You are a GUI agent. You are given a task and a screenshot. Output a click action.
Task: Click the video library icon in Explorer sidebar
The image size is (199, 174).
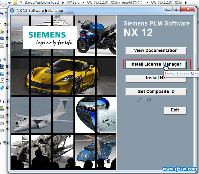click(x=2, y=66)
